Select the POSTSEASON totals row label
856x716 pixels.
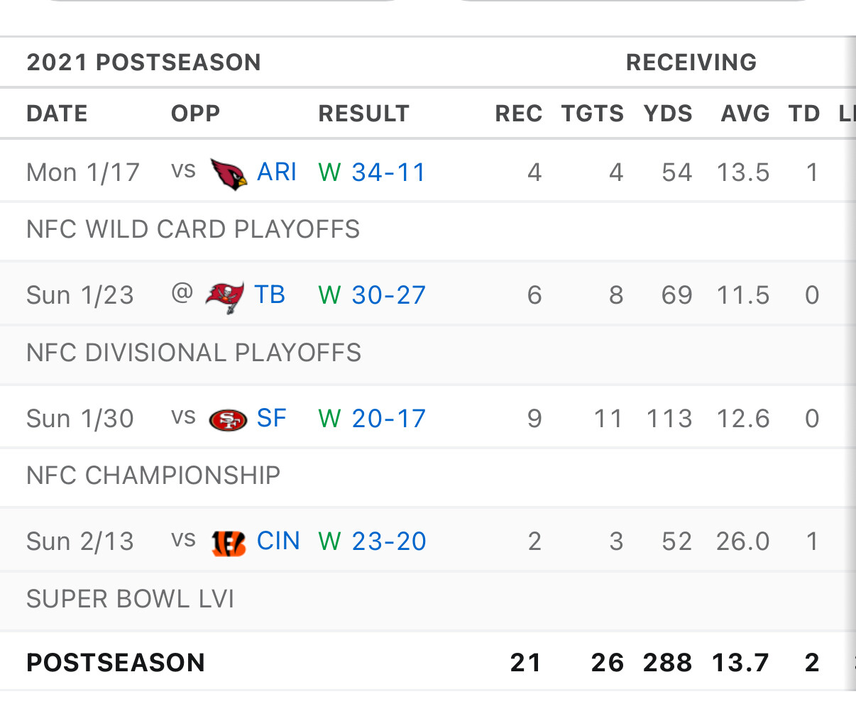pyautogui.click(x=116, y=663)
